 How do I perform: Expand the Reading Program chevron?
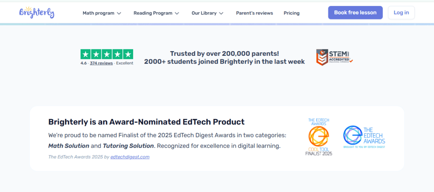tap(177, 13)
